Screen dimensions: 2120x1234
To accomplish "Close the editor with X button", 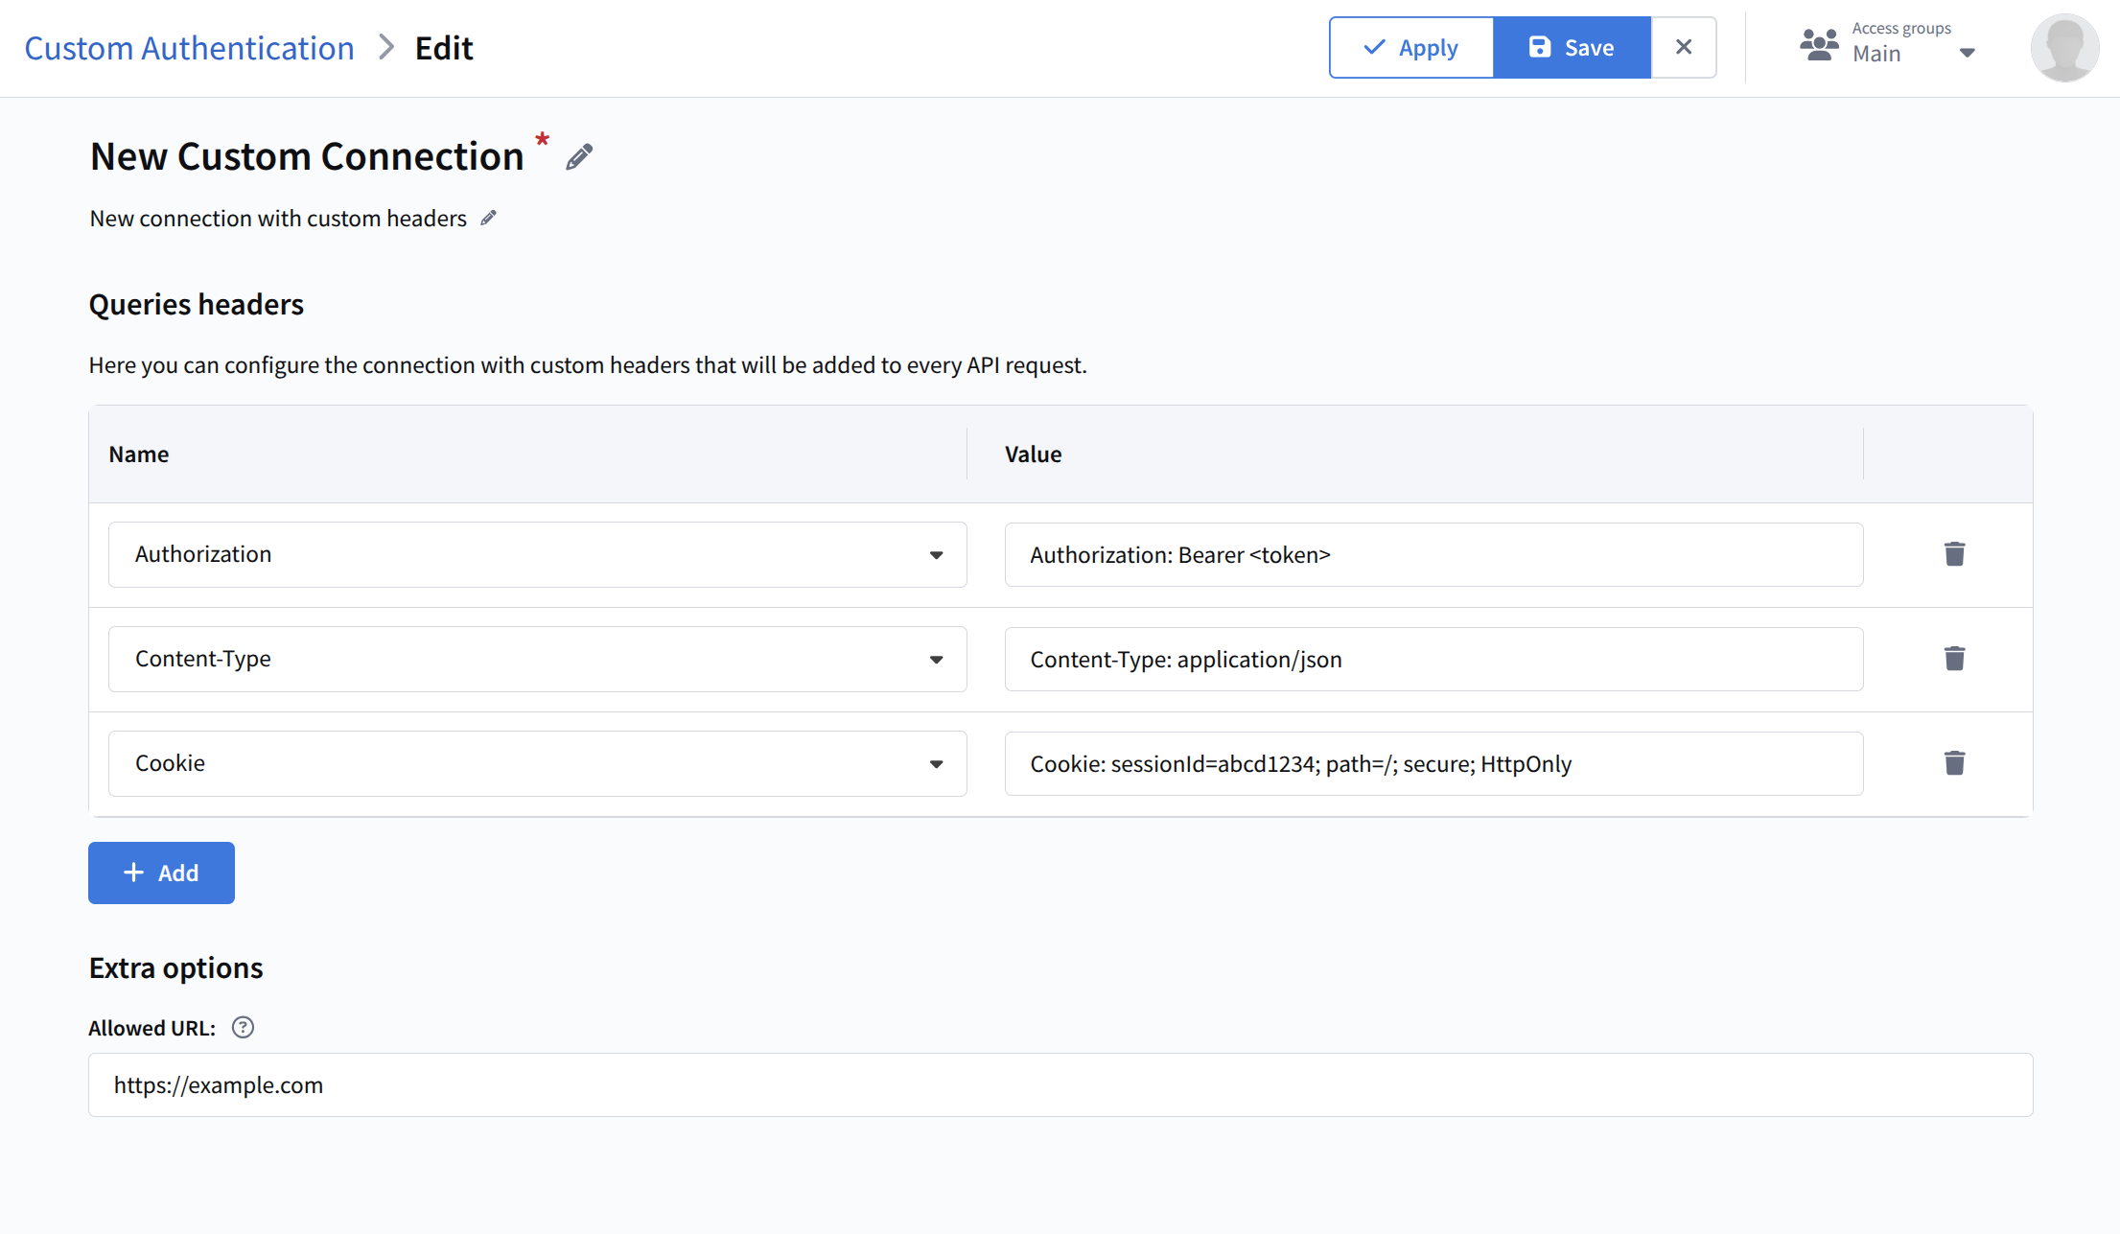I will [1683, 47].
